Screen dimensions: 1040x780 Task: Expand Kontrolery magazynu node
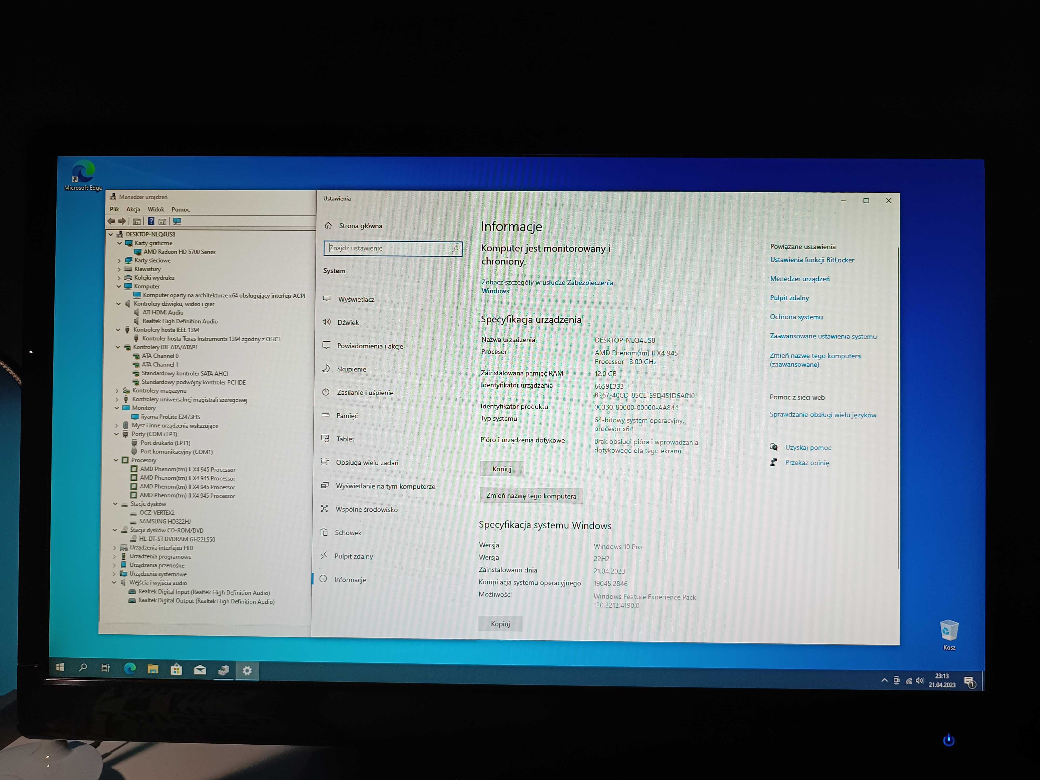(x=117, y=391)
